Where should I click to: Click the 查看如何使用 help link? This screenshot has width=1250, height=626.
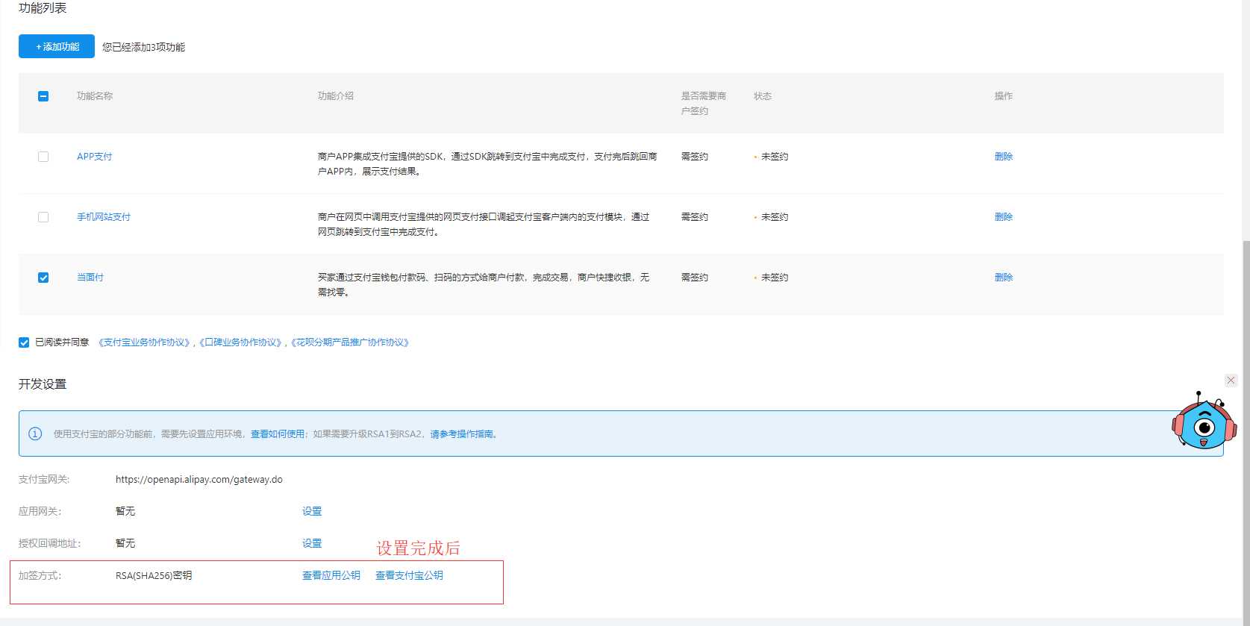278,434
